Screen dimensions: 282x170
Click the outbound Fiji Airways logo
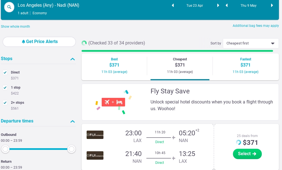95,135
